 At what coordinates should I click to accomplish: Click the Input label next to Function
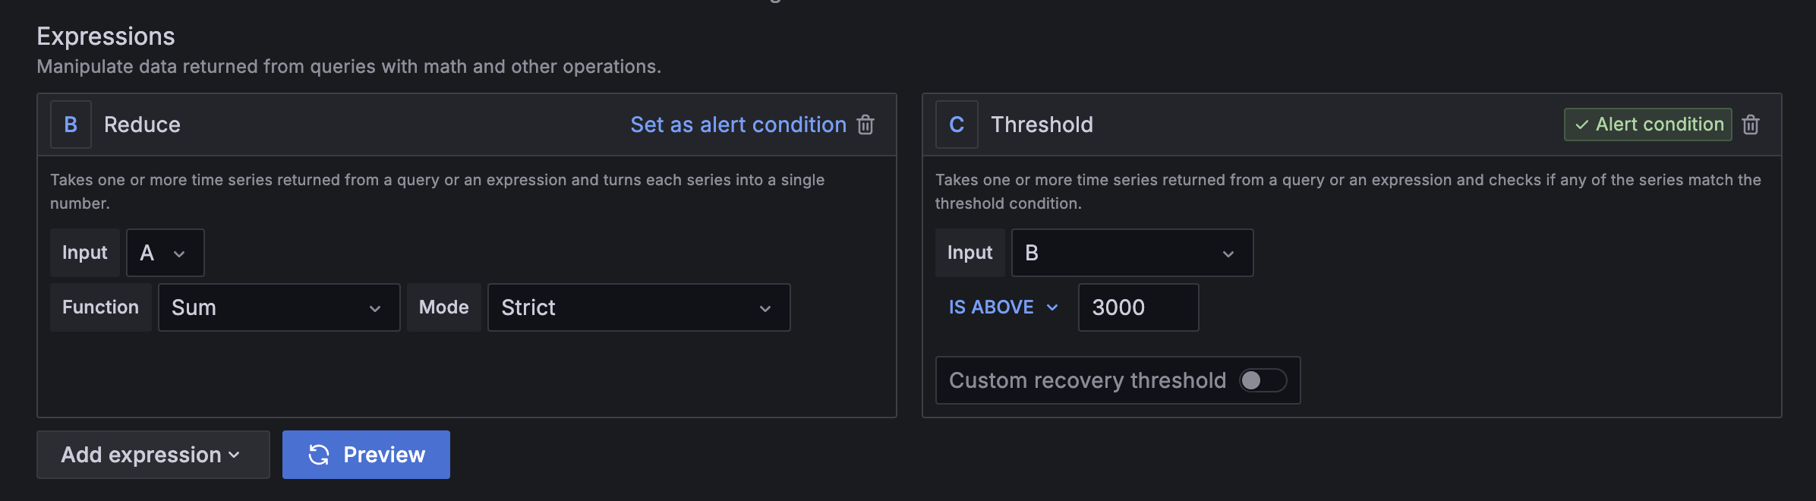[84, 253]
